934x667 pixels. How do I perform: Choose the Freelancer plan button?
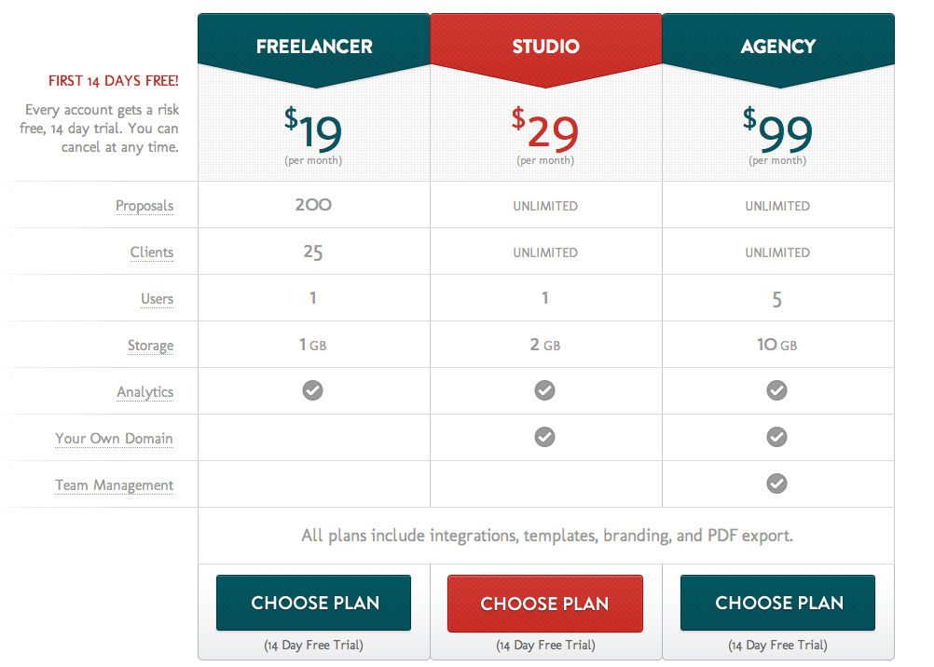click(314, 603)
